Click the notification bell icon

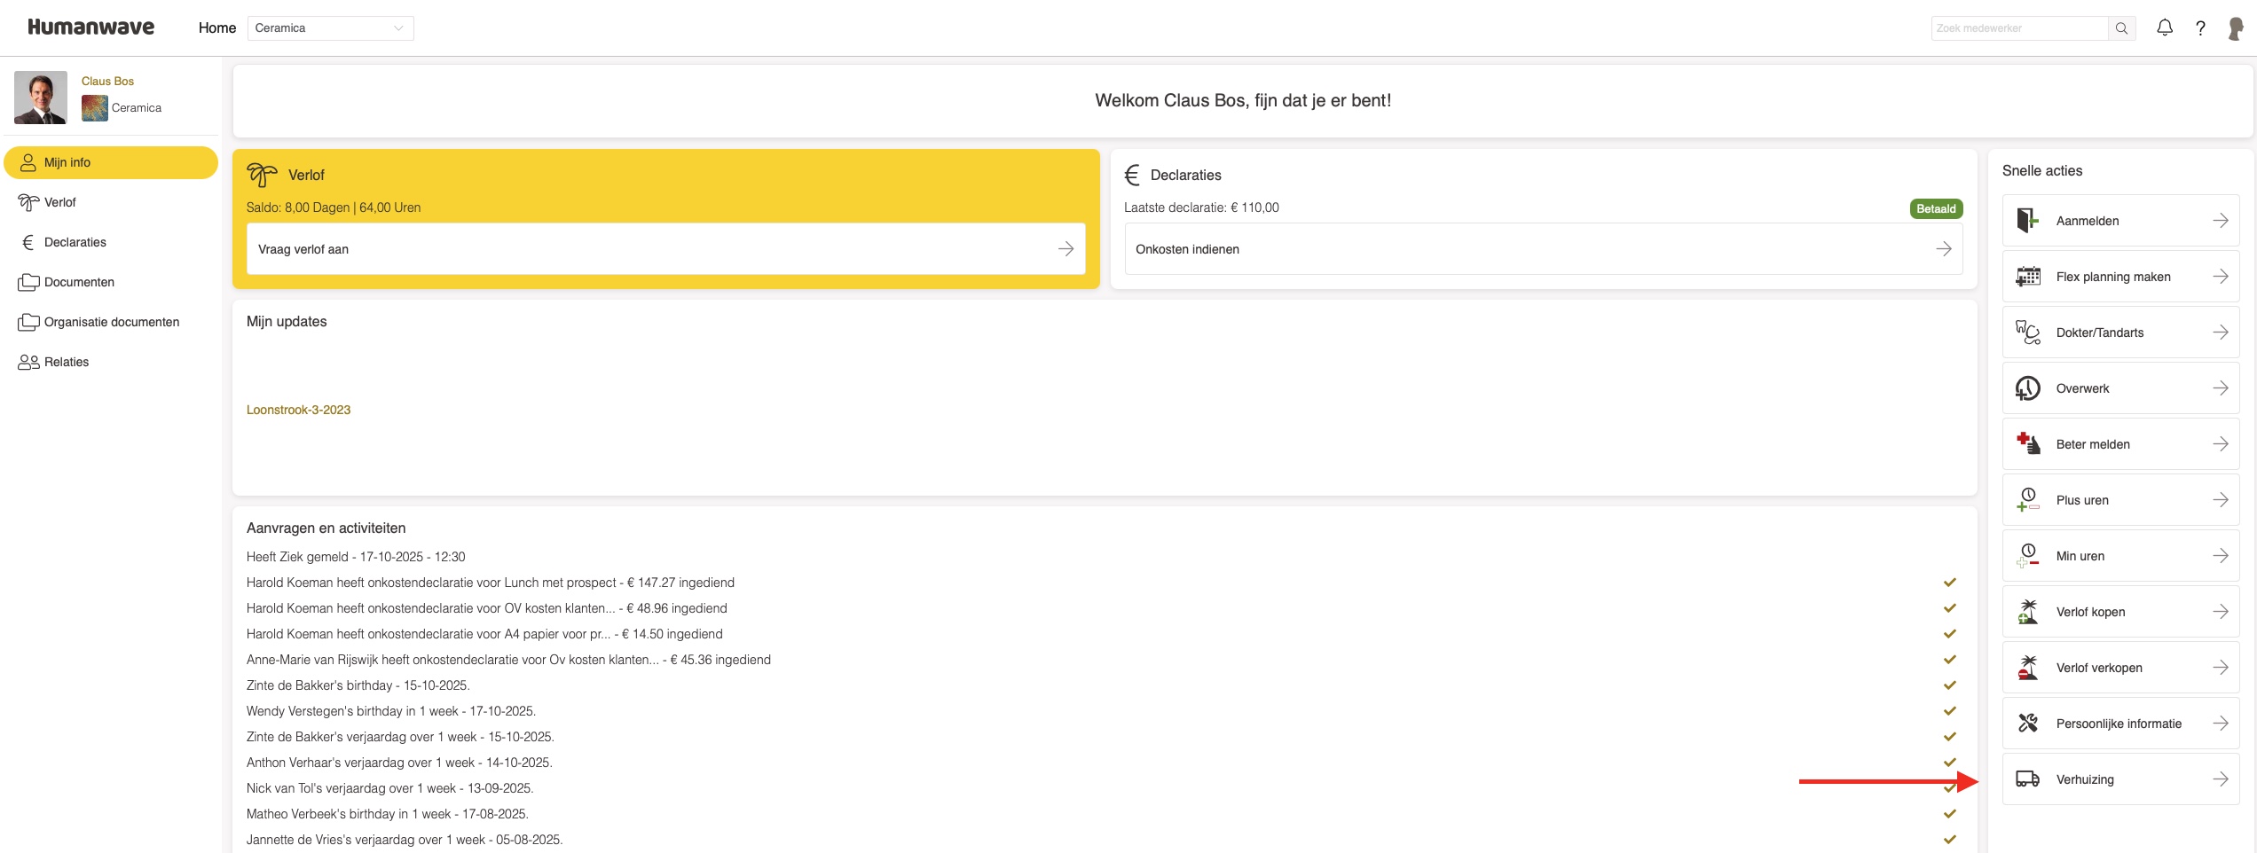tap(2165, 27)
